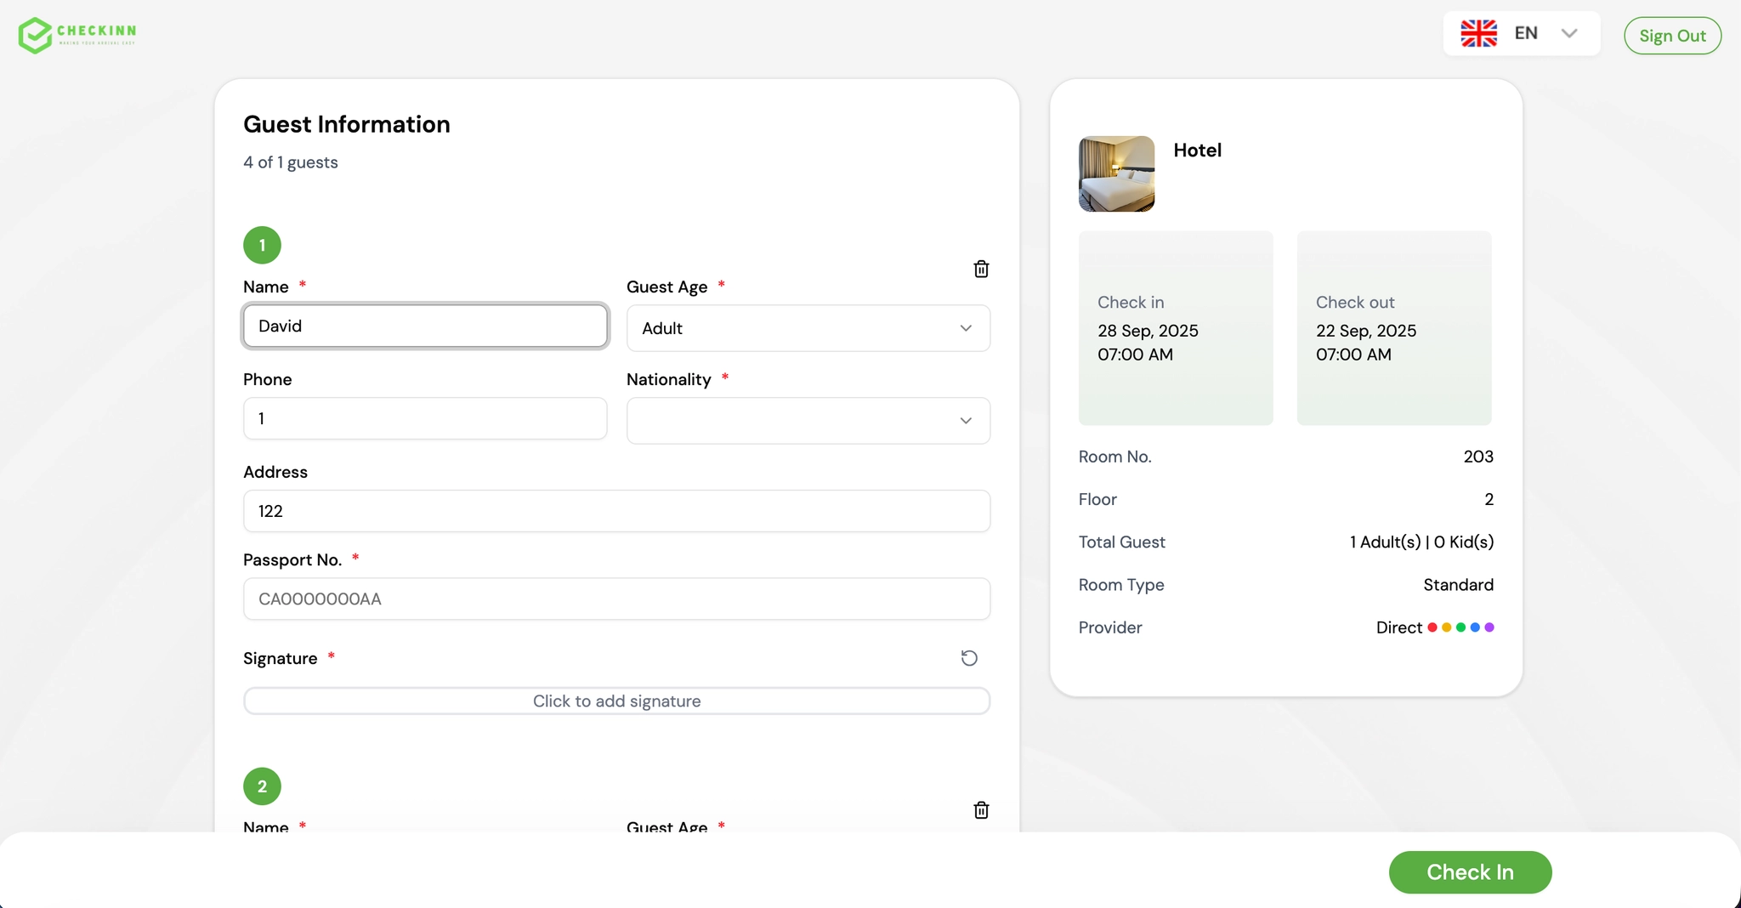
Task: Click the UK flag icon
Action: [1478, 34]
